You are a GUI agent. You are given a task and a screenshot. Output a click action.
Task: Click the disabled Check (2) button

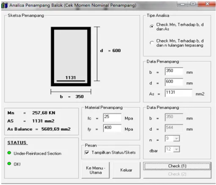point(177,174)
